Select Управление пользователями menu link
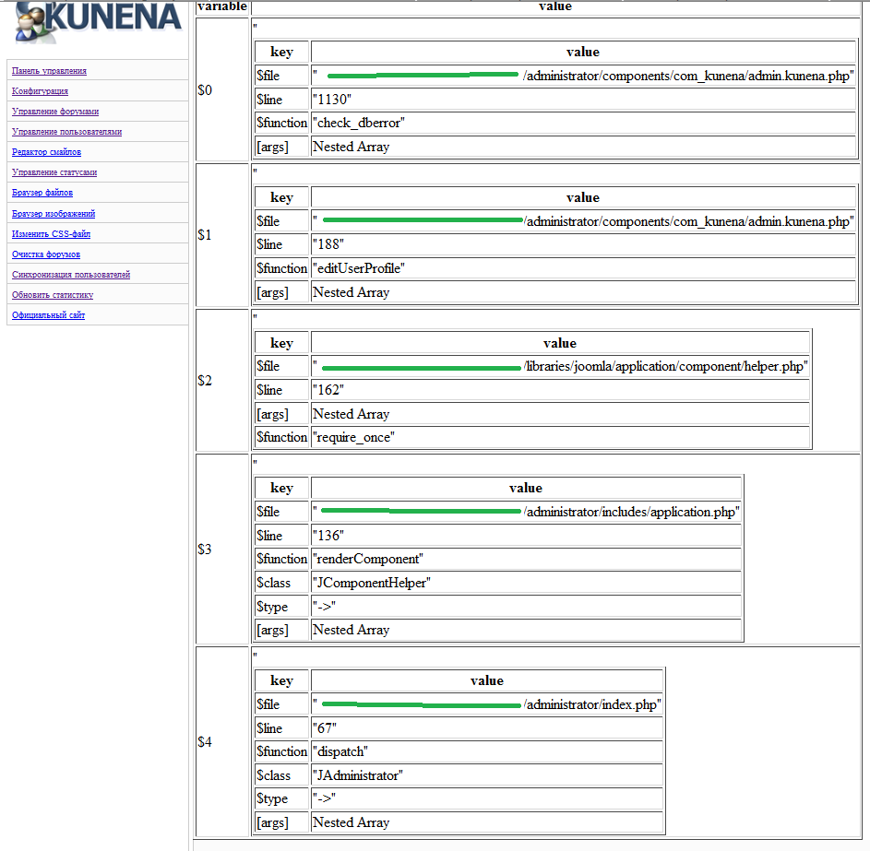 (66, 132)
